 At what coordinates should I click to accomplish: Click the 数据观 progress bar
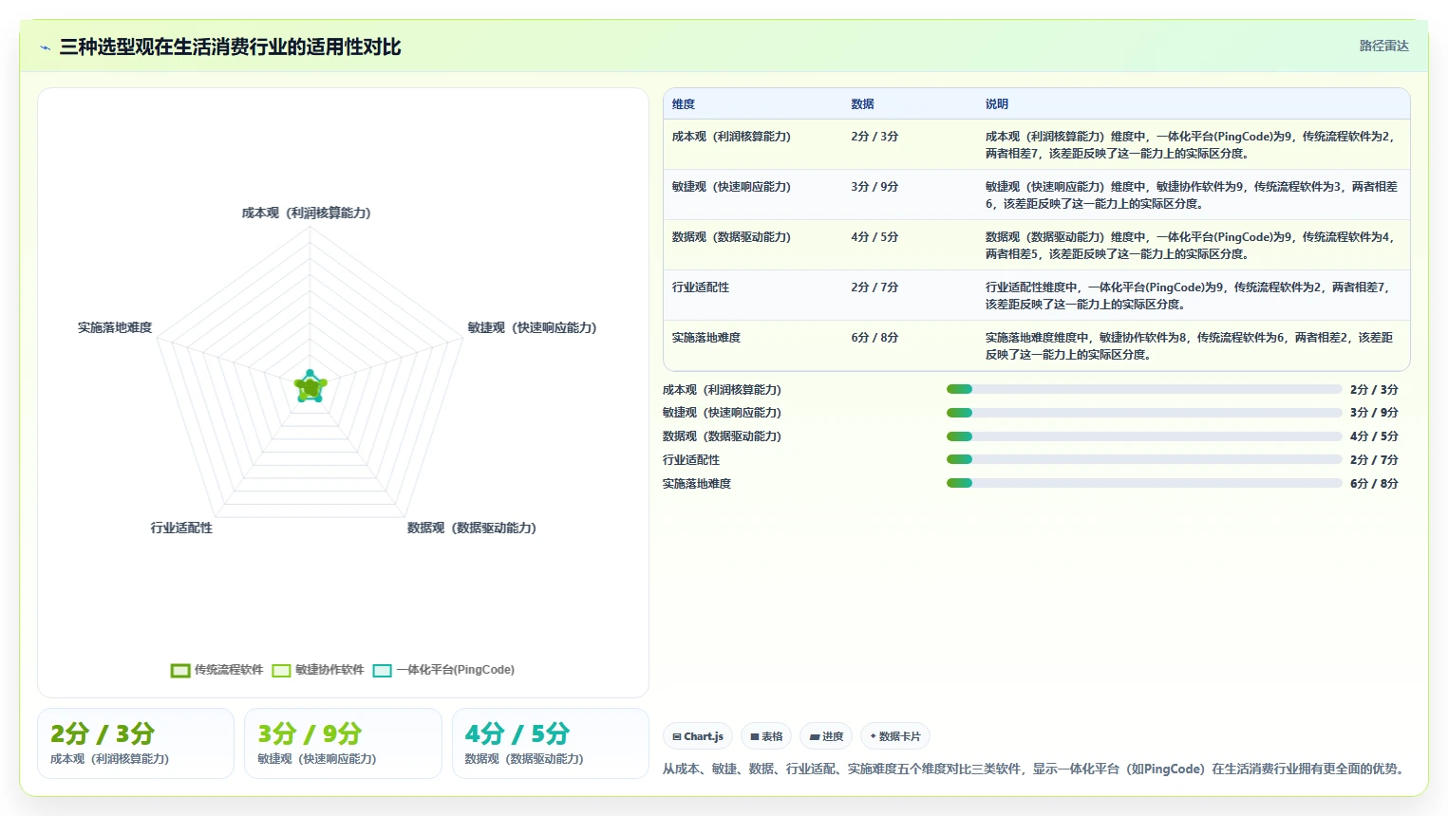(x=1144, y=436)
